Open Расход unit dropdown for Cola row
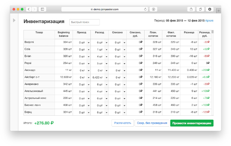The width and height of the screenshot is (231, 146). click(x=106, y=49)
